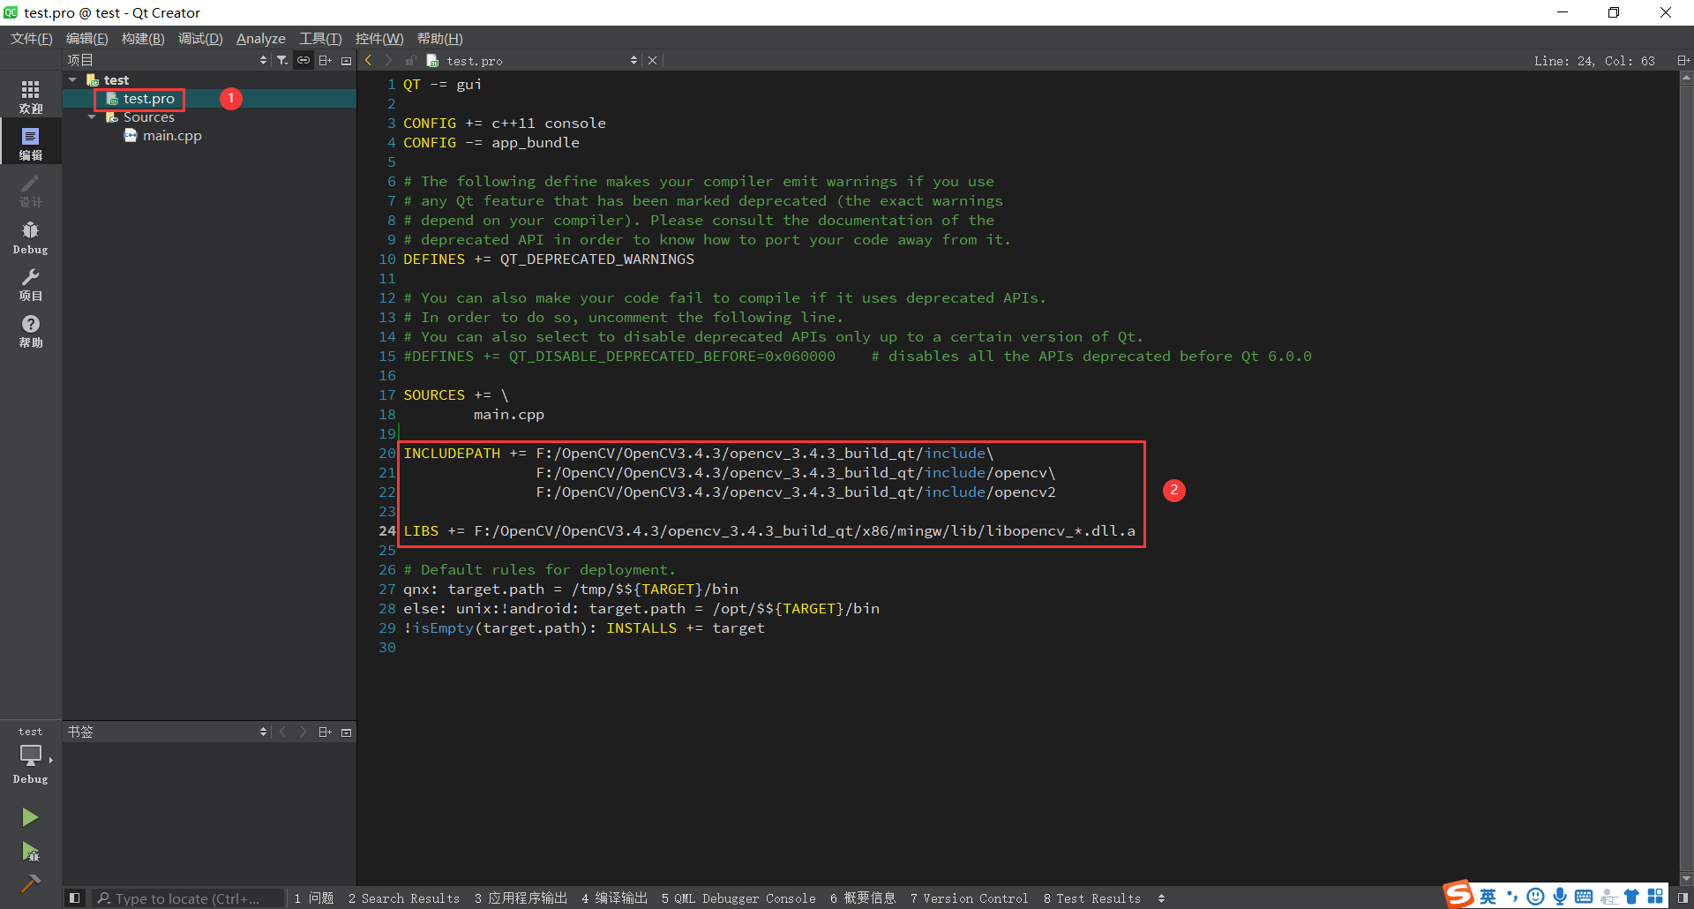The width and height of the screenshot is (1694, 909).
Task: Select test.pro in the project tree
Action: click(148, 98)
